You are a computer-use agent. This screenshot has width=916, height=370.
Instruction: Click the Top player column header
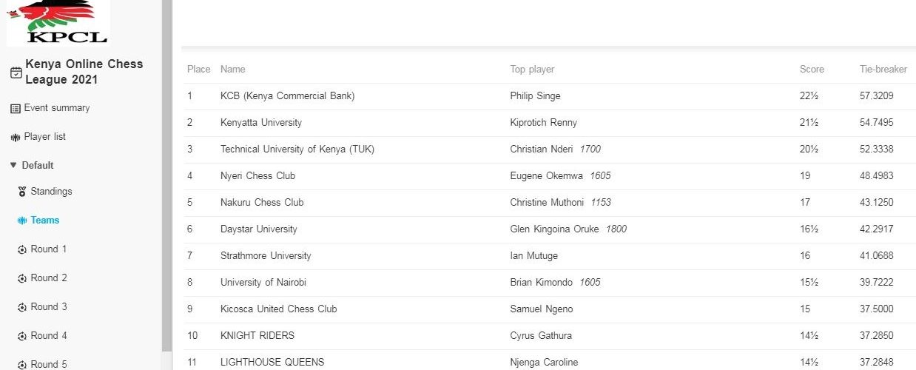click(x=532, y=70)
